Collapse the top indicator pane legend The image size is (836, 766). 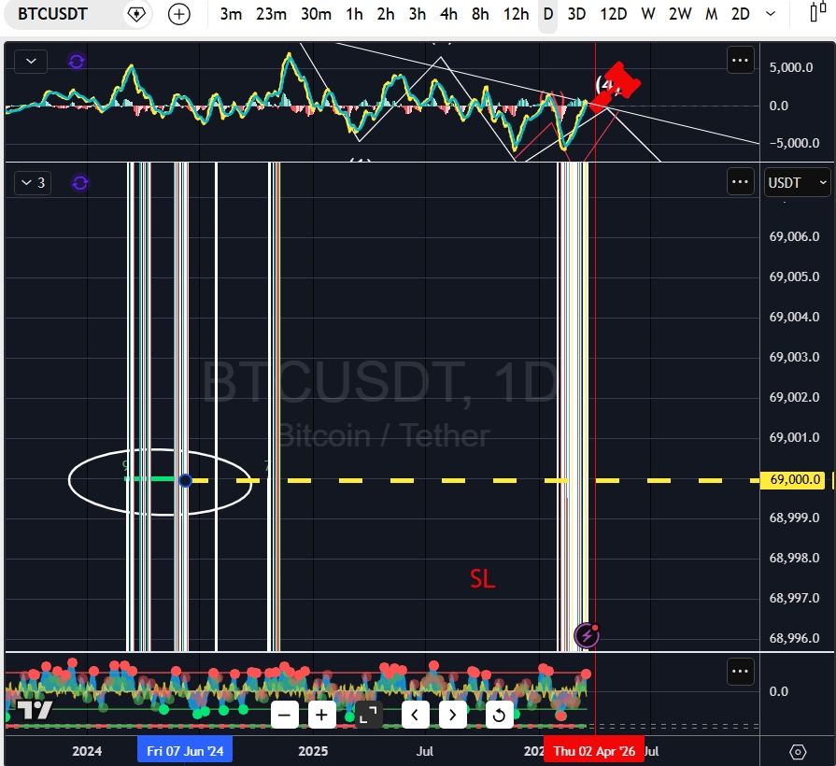click(31, 62)
